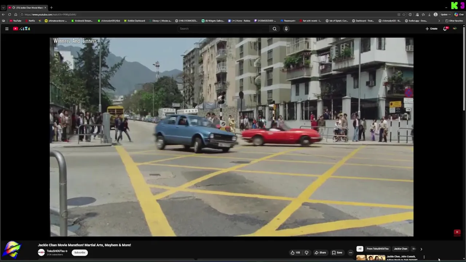
Task: Select the From TokuSHOUTsu chip
Action: (378, 249)
